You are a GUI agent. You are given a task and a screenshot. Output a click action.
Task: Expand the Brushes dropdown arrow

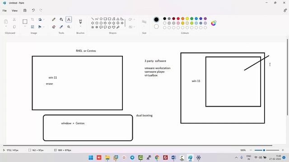tap(80, 26)
